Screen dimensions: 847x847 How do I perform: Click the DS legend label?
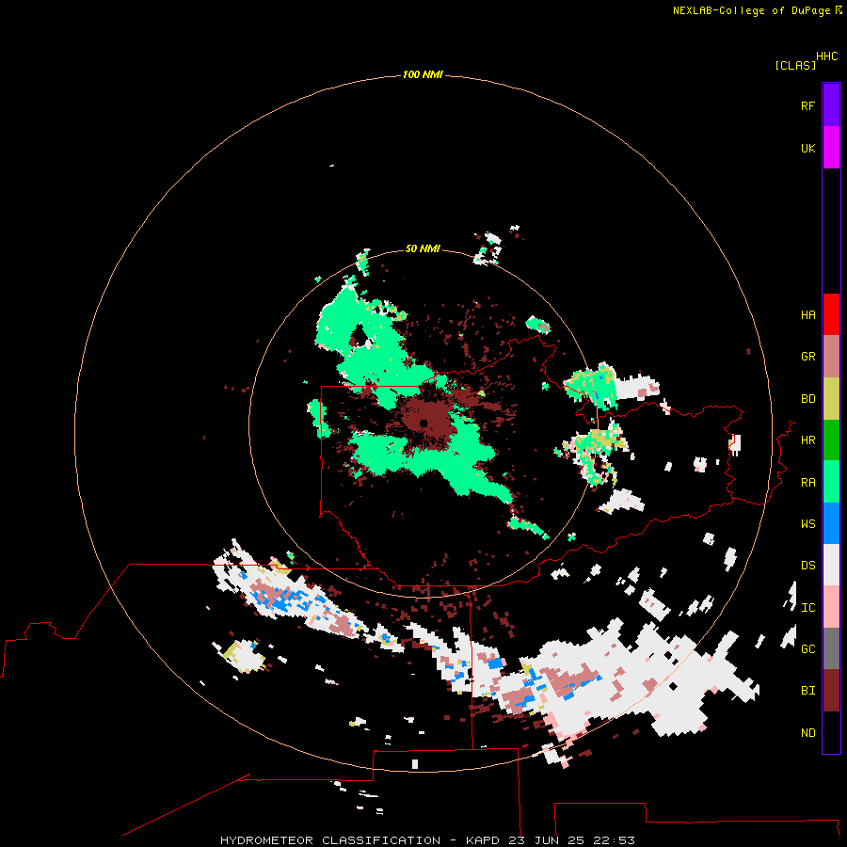tap(807, 566)
